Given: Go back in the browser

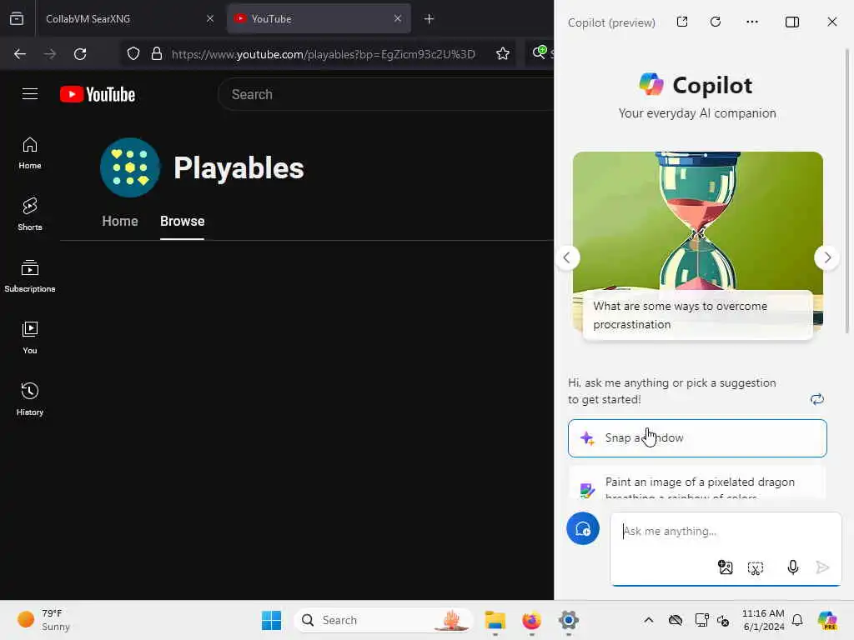Looking at the screenshot, I should (20, 54).
